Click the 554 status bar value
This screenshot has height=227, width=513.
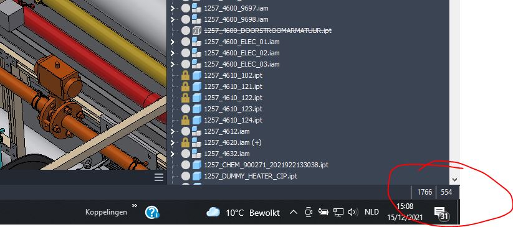pyautogui.click(x=446, y=192)
